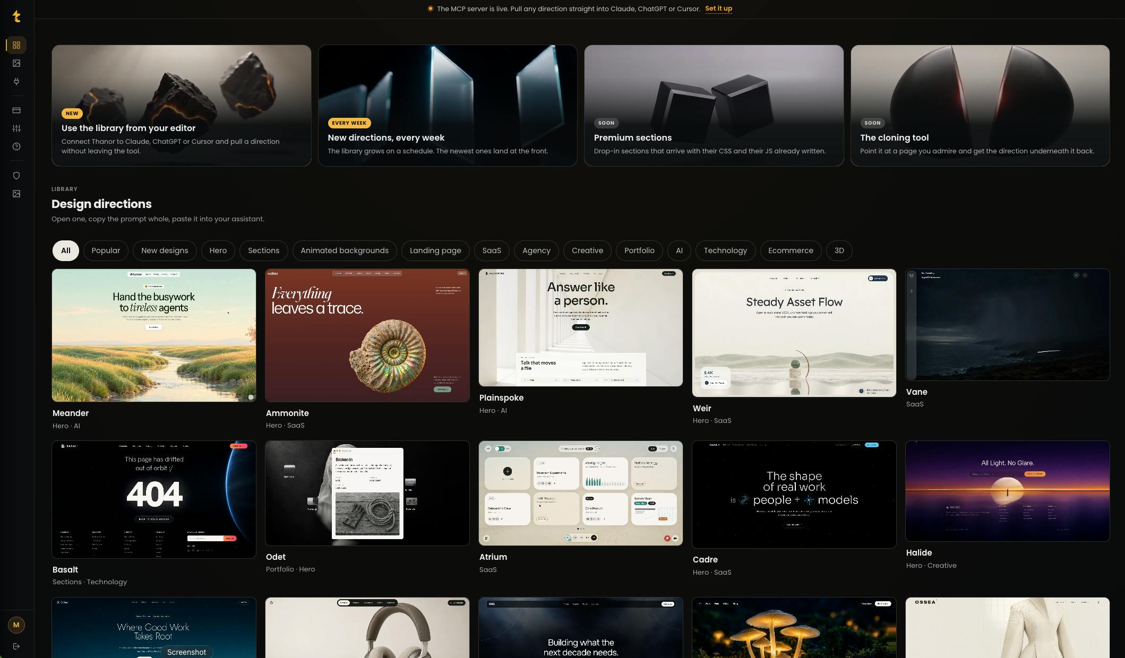Open the shield icon in sidebar
This screenshot has height=658, width=1125.
16,176
